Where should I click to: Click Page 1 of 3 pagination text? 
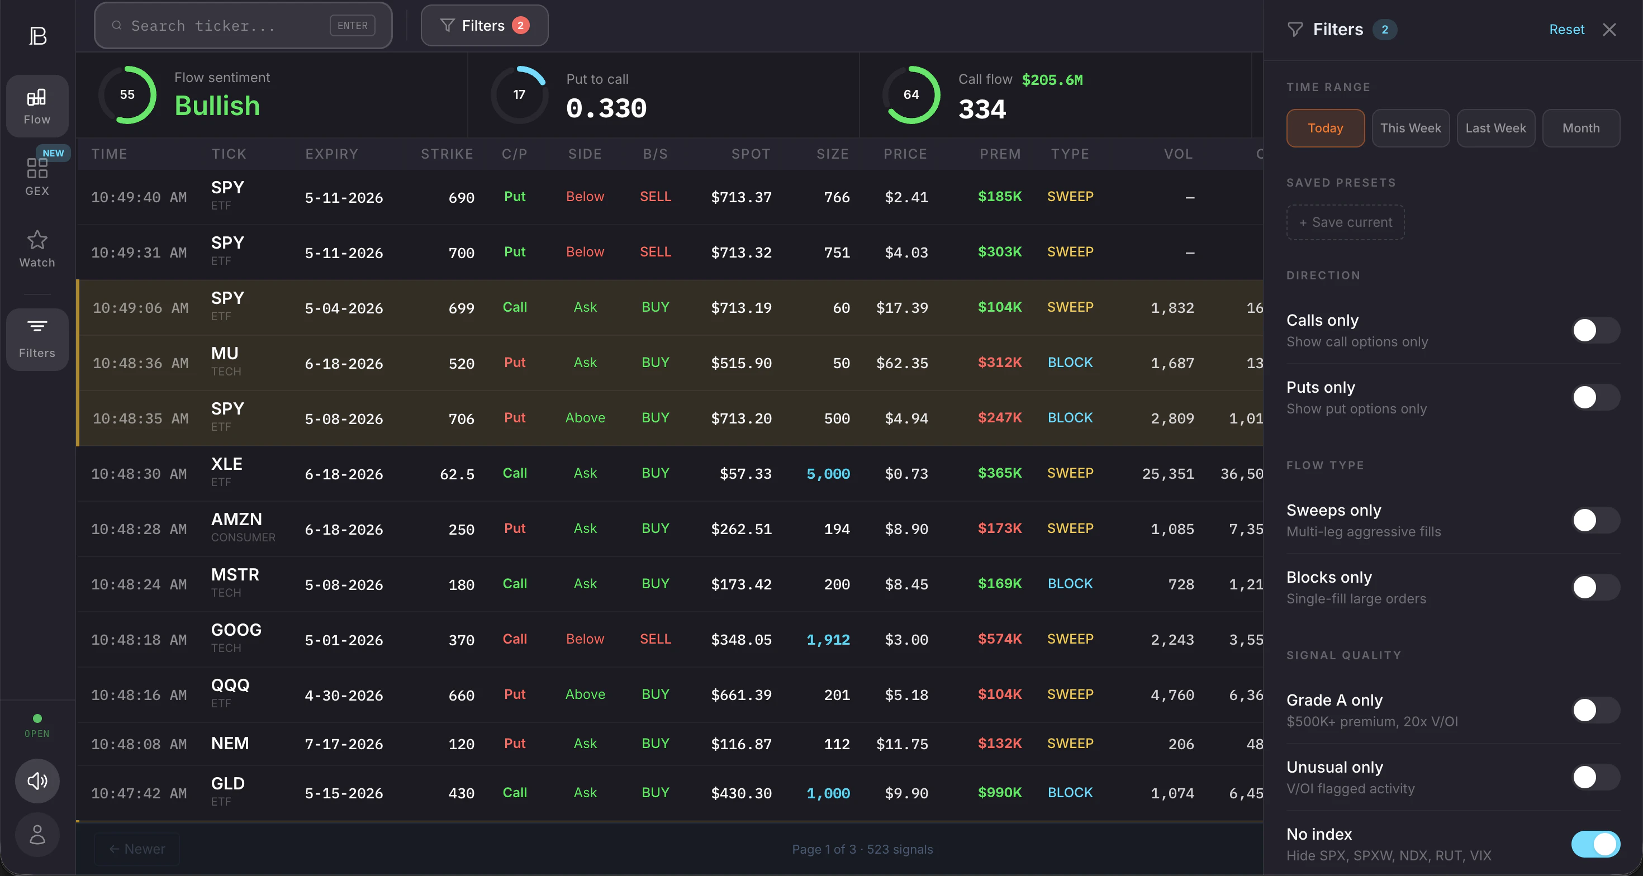coord(824,849)
